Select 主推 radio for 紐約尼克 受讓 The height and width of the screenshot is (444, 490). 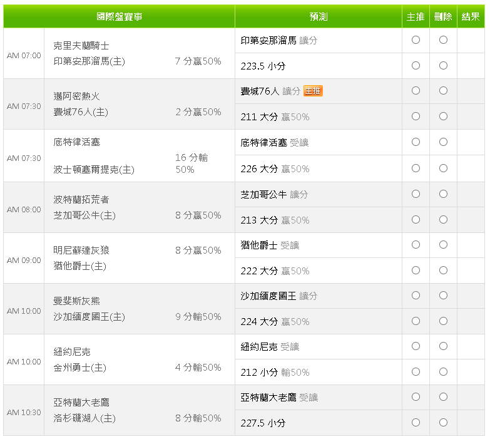coord(416,346)
